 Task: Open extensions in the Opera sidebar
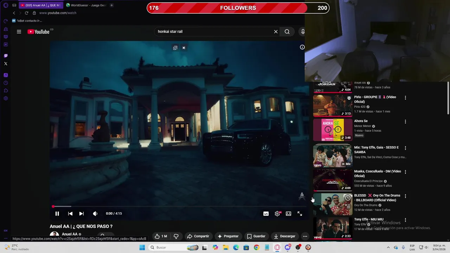(6, 91)
